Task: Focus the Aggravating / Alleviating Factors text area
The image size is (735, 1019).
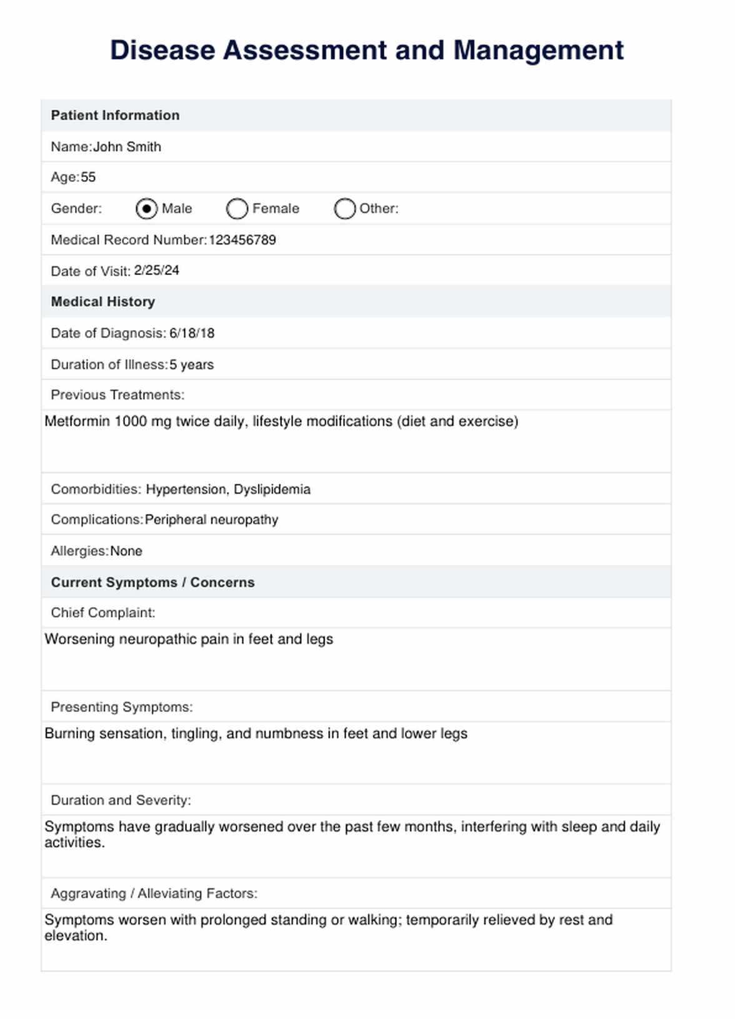Action: [356, 938]
